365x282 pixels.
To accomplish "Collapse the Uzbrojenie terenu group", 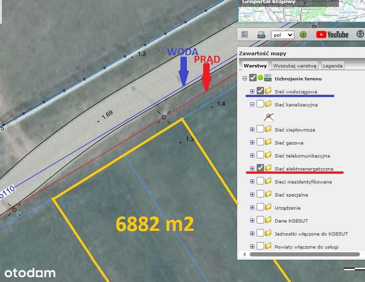I will tap(245, 78).
